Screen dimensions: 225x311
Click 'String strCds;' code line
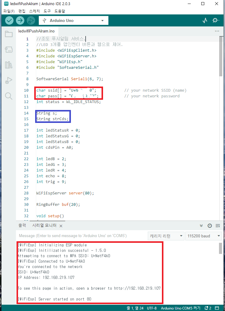(52, 119)
